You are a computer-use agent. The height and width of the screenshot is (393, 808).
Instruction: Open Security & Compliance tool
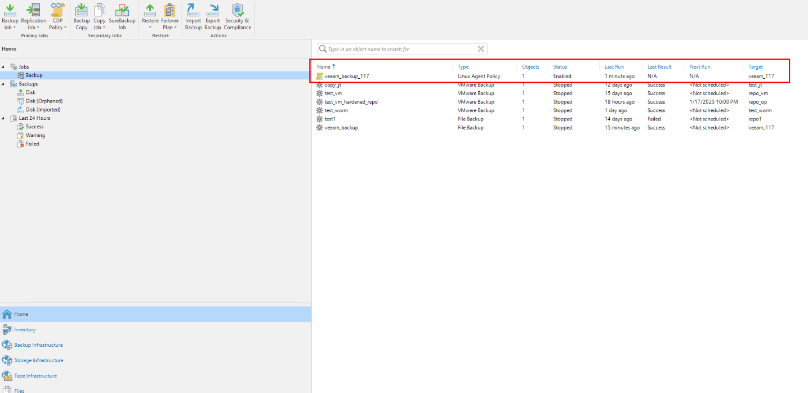[x=237, y=10]
